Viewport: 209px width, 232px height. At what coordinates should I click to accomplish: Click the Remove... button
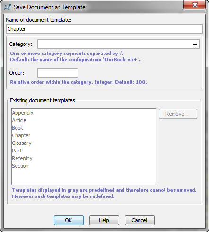(178, 114)
